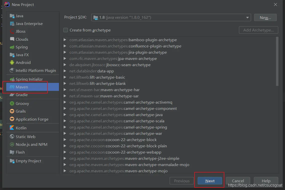Viewport: 285px width, 190px height.
Task: Expand jira-plugin-archetype entry
Action: [x=65, y=52]
